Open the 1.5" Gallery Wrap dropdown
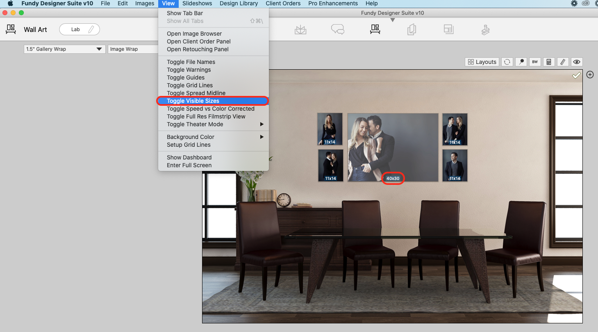Viewport: 598px width, 332px height. pyautogui.click(x=64, y=49)
